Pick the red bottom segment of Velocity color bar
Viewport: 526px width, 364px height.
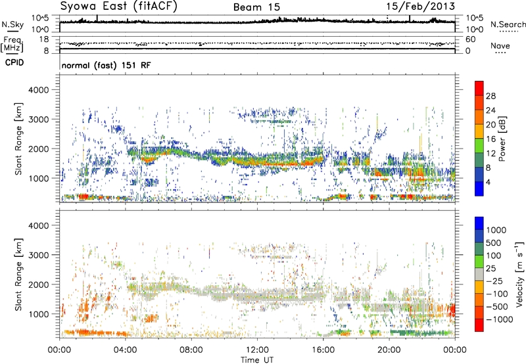pyautogui.click(x=479, y=325)
